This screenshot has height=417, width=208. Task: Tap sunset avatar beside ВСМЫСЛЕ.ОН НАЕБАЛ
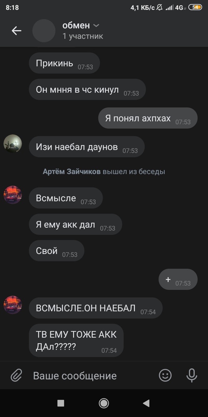click(x=13, y=305)
